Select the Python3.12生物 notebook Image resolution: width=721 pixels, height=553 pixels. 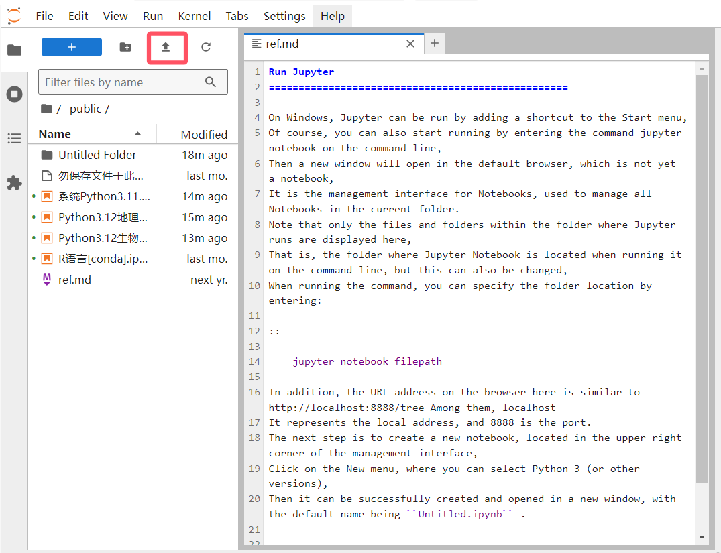click(133, 238)
